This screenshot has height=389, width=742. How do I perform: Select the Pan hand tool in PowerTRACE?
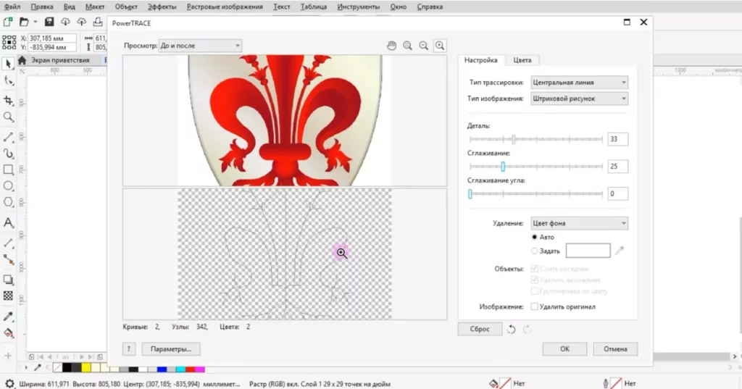[x=392, y=46]
